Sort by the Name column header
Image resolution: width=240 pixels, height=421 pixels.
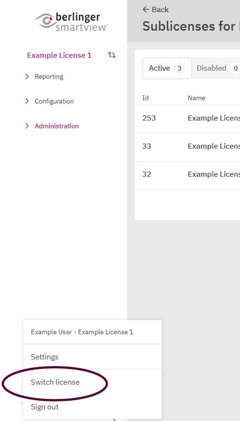[196, 98]
